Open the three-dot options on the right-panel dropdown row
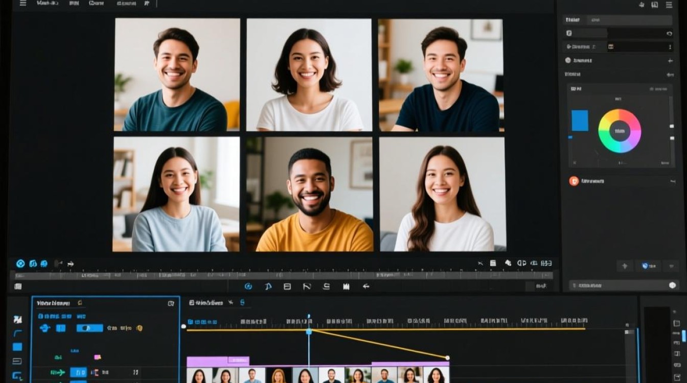 670,47
